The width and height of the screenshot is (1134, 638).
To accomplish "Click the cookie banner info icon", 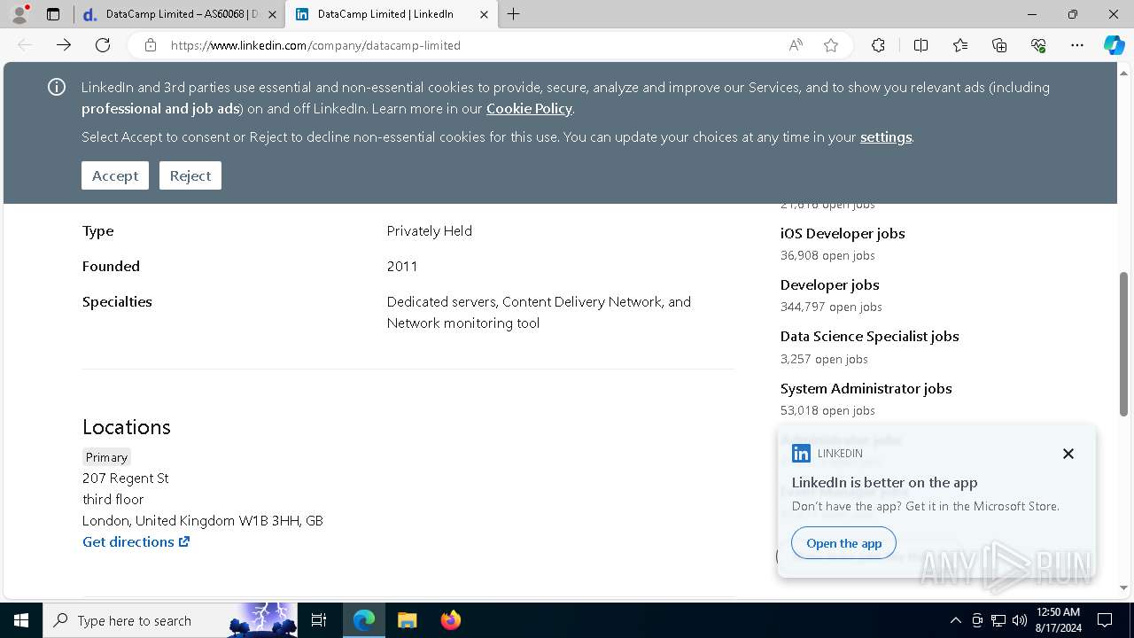I will point(57,87).
